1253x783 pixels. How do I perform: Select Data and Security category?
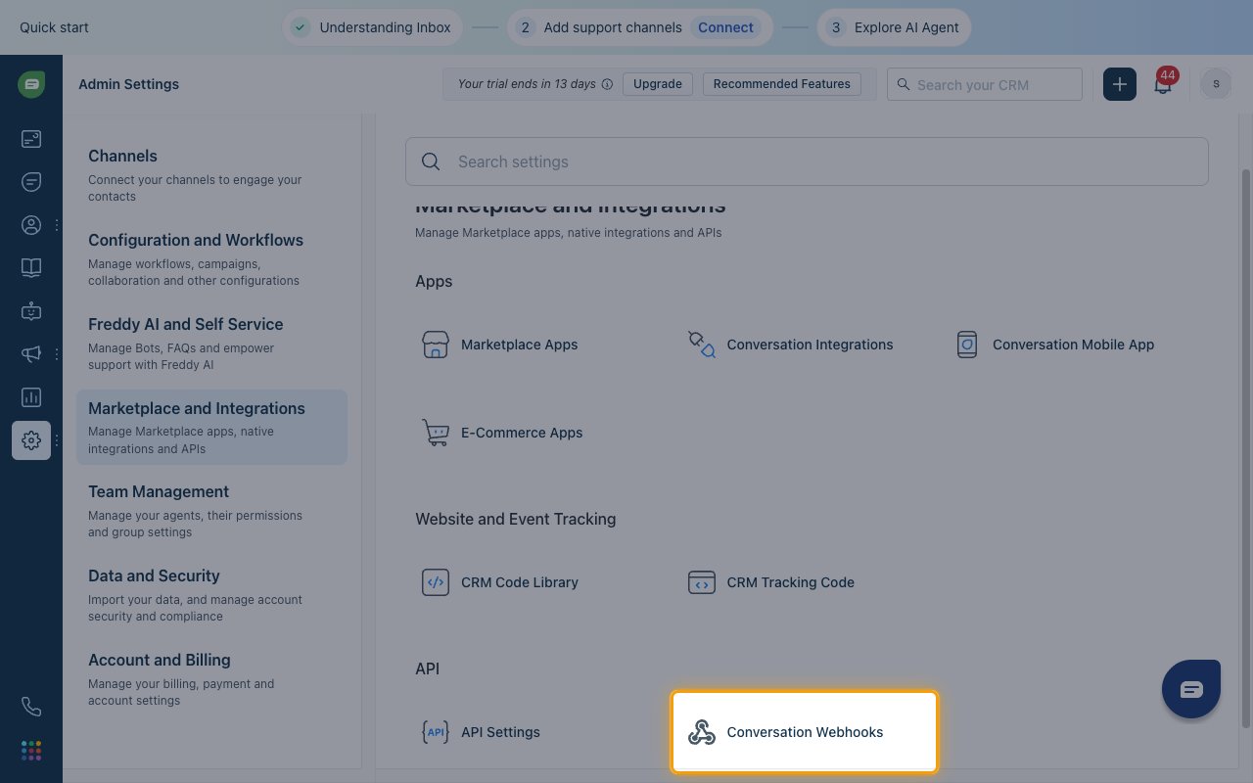pos(211,595)
